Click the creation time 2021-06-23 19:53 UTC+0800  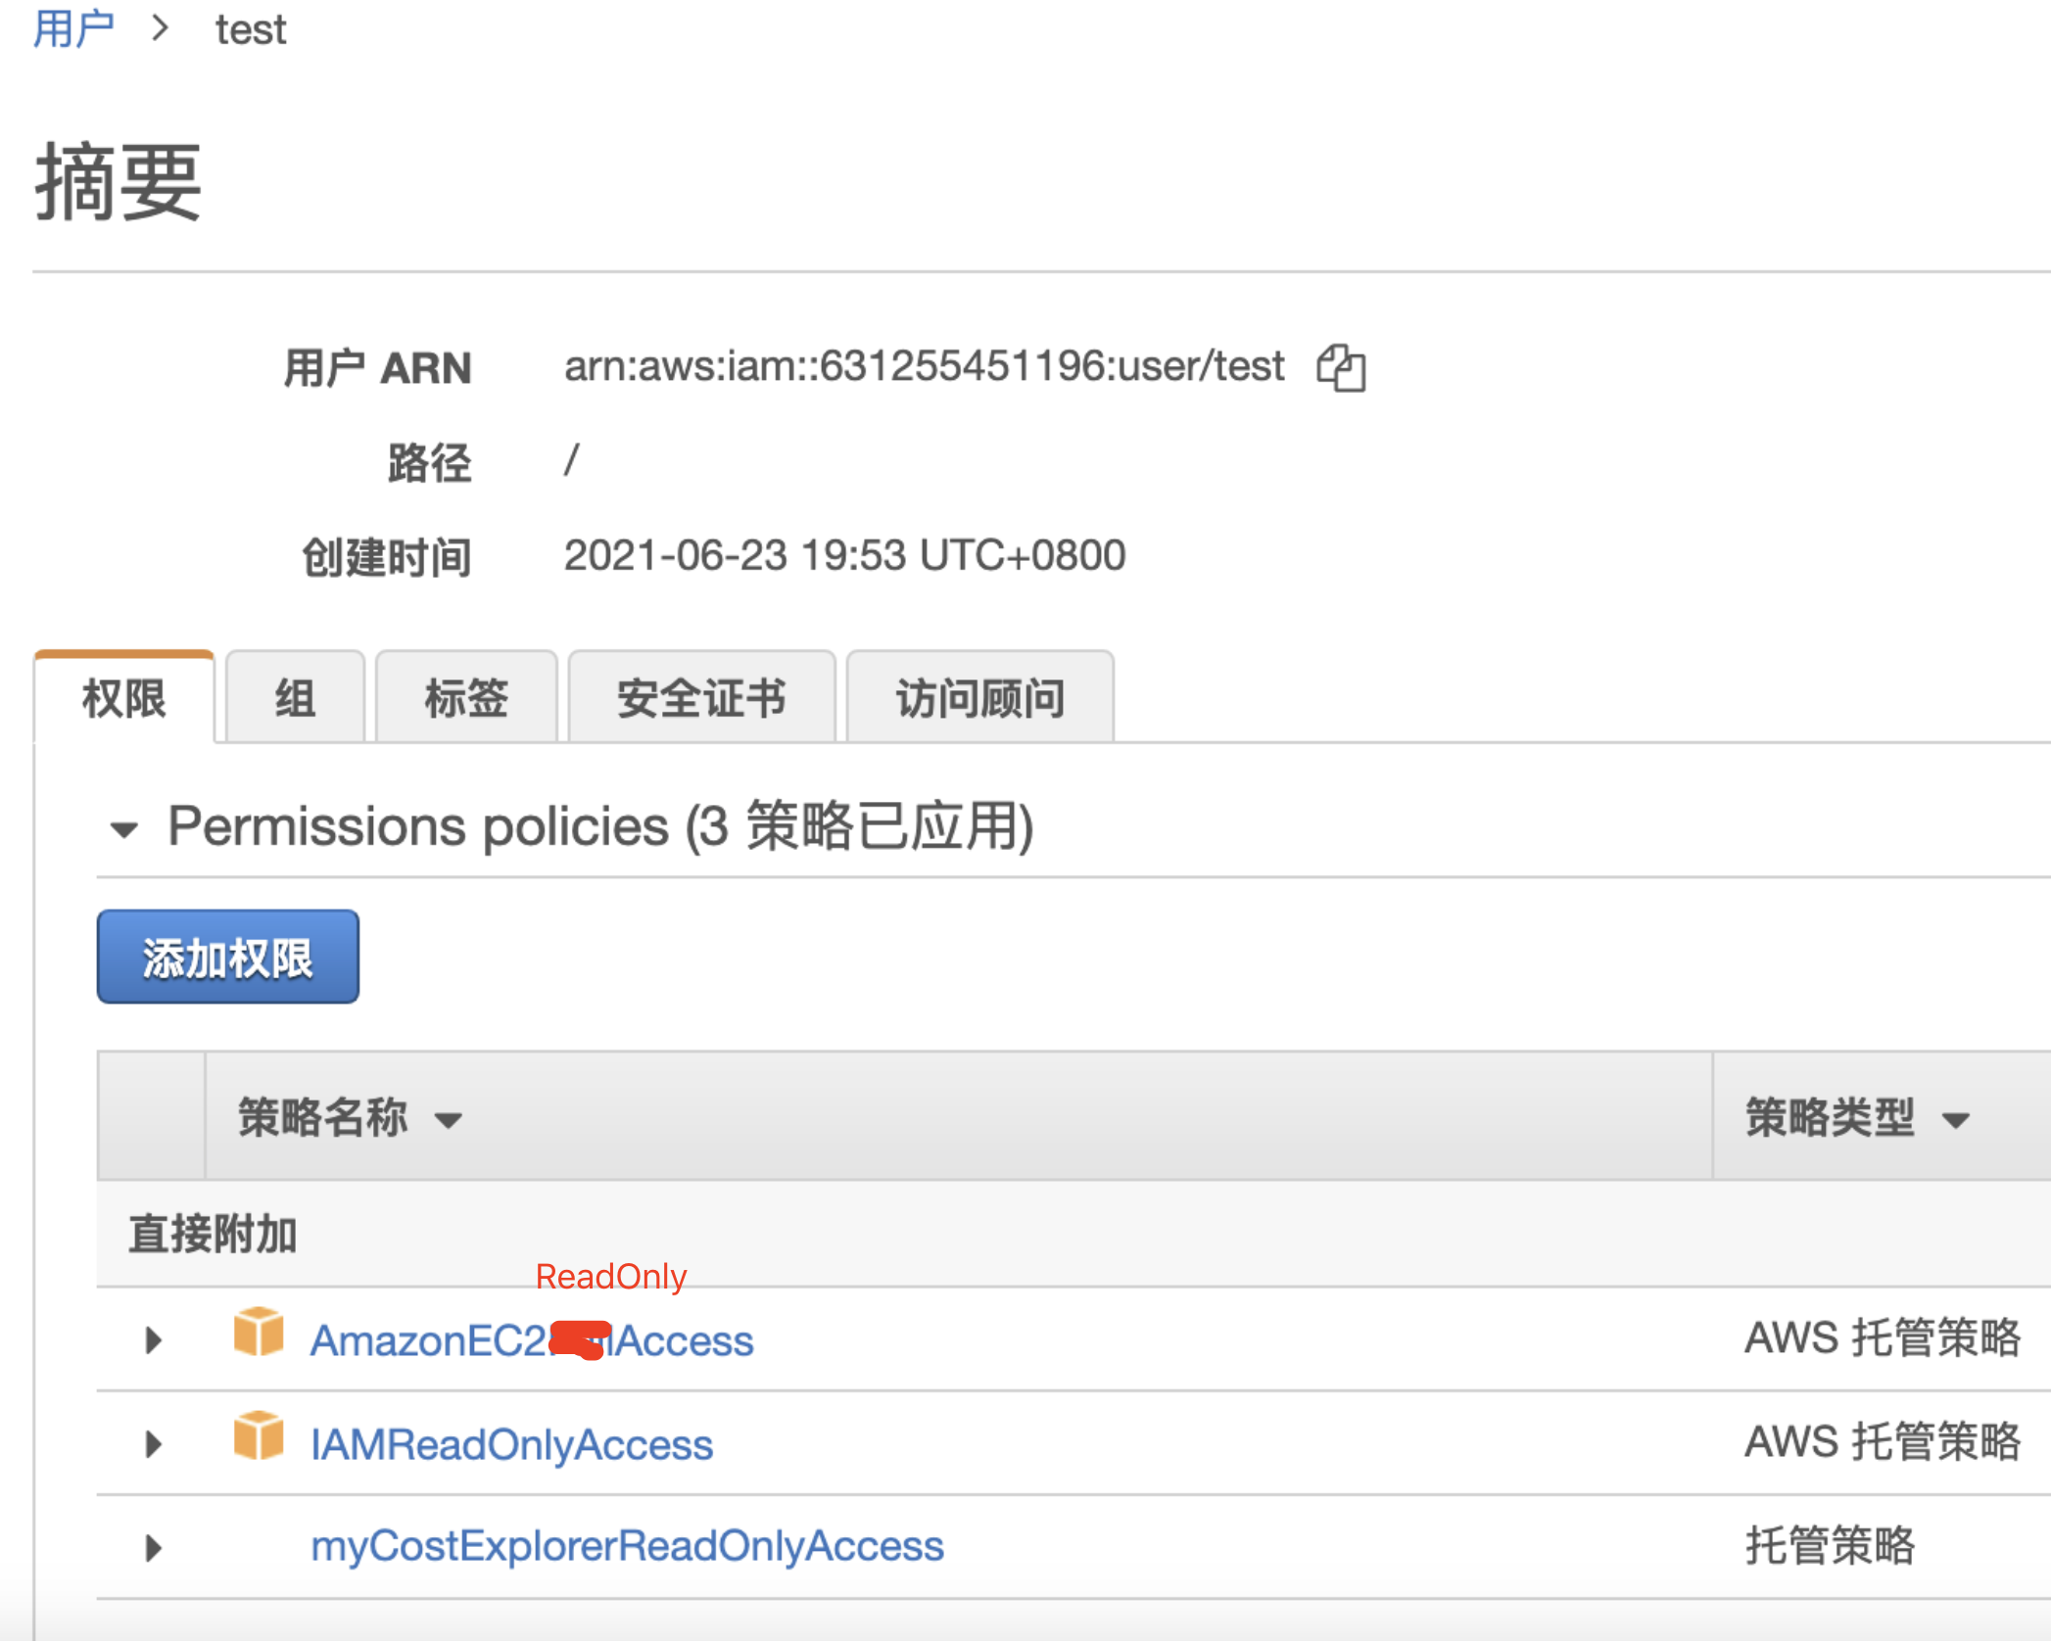[844, 555]
